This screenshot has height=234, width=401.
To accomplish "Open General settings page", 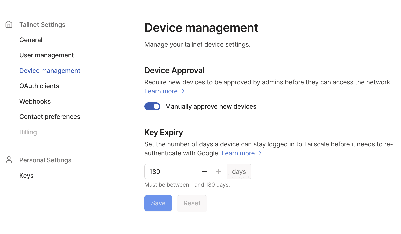I will (x=31, y=40).
